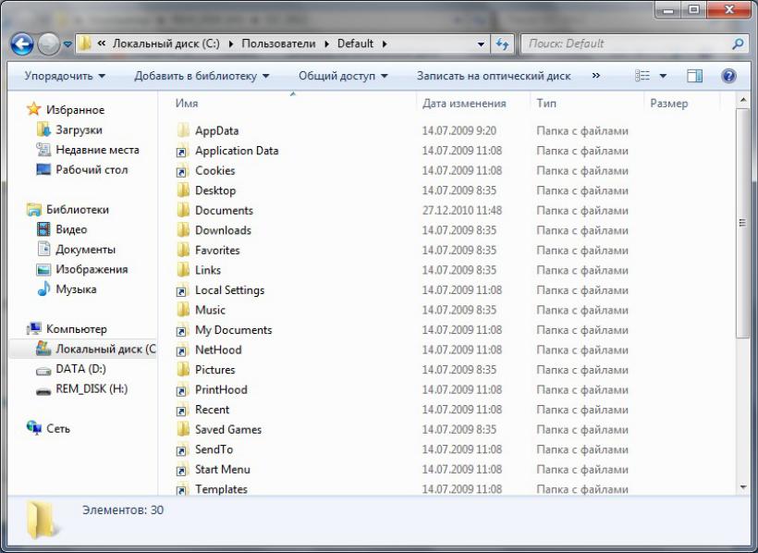Select the Saved Games folder name
758x553 pixels.
click(x=228, y=429)
